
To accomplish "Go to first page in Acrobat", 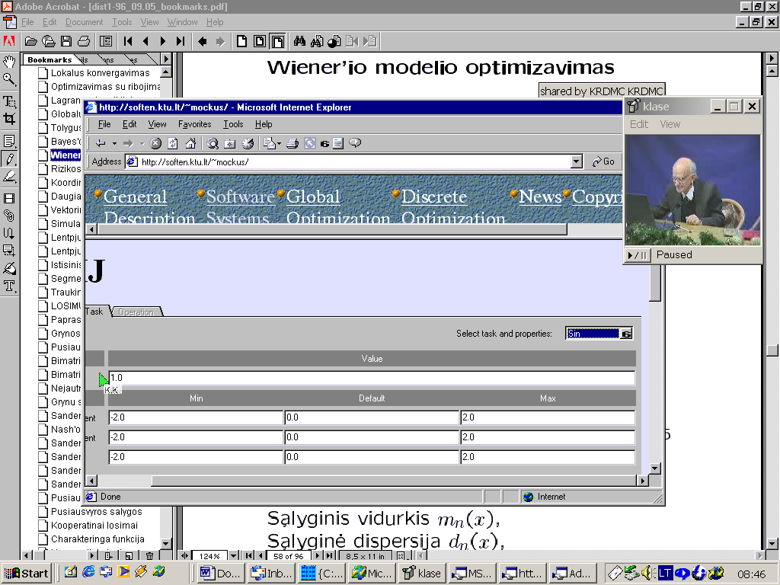I will pos(128,41).
